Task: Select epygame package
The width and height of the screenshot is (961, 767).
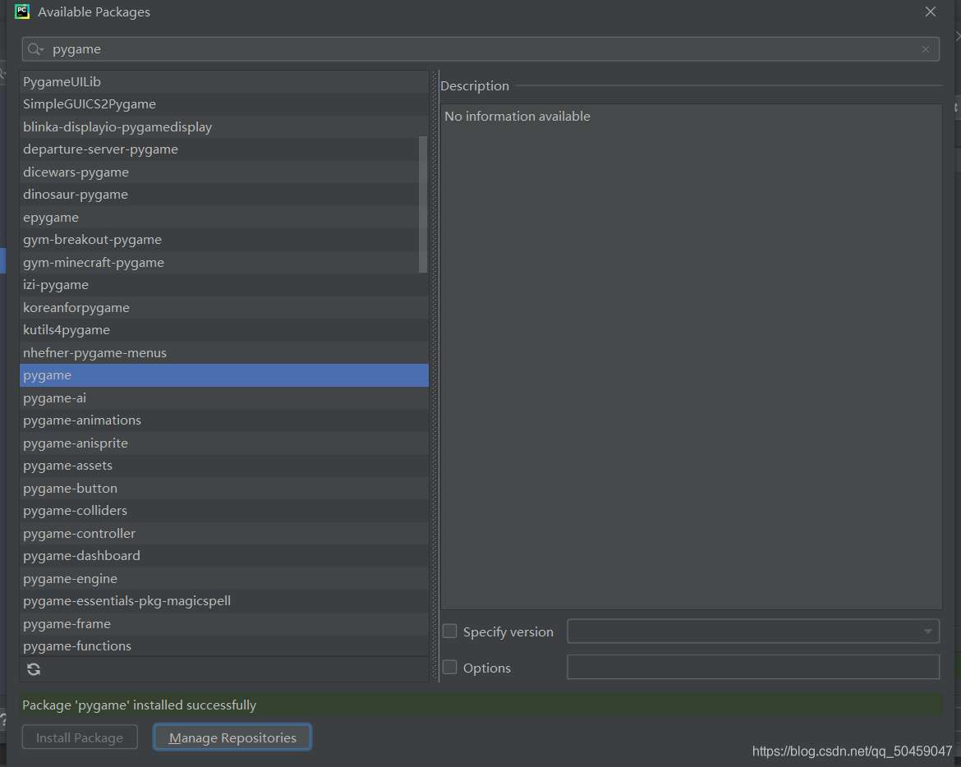Action: [x=224, y=218]
